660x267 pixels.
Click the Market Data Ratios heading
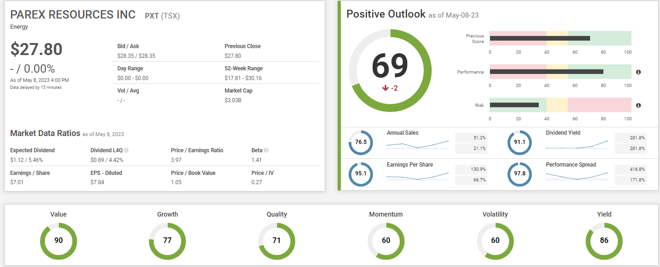click(45, 133)
